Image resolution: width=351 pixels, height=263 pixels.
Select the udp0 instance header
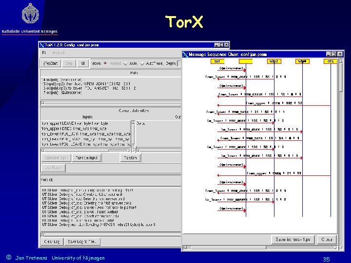(x=302, y=61)
